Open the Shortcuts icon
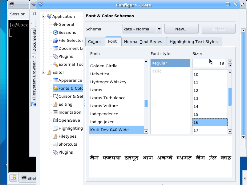 tap(55, 144)
